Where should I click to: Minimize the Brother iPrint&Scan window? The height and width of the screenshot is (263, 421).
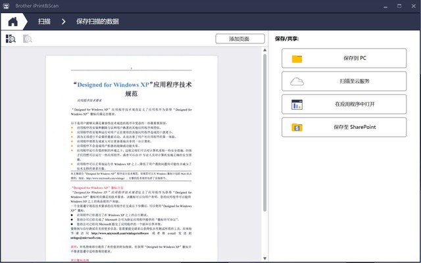(385, 6)
